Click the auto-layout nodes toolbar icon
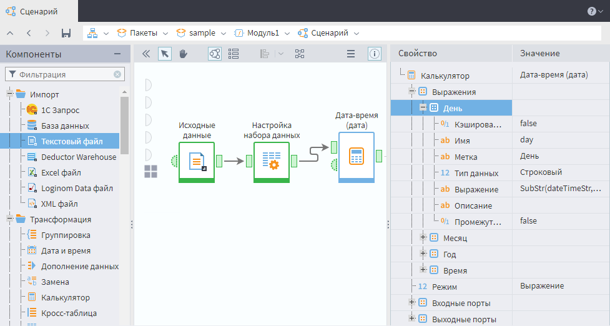Image resolution: width=610 pixels, height=326 pixels. click(300, 54)
